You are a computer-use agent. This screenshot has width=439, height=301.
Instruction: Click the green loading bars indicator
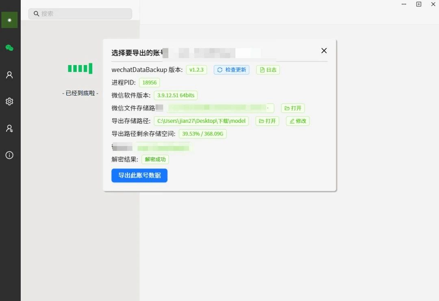click(80, 68)
